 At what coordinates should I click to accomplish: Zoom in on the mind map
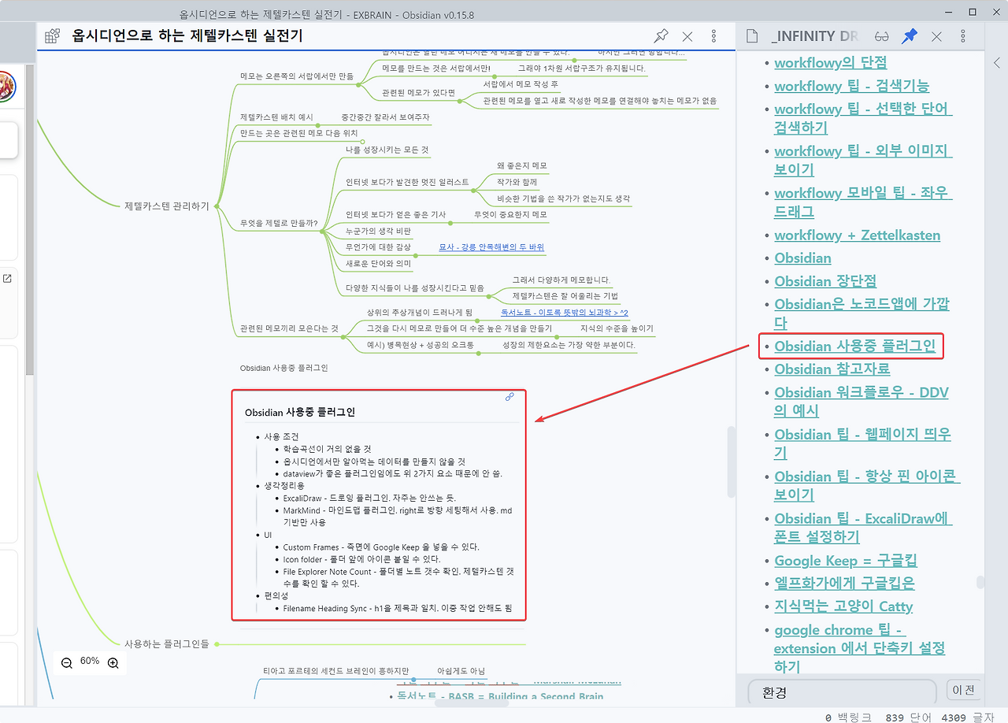point(113,663)
